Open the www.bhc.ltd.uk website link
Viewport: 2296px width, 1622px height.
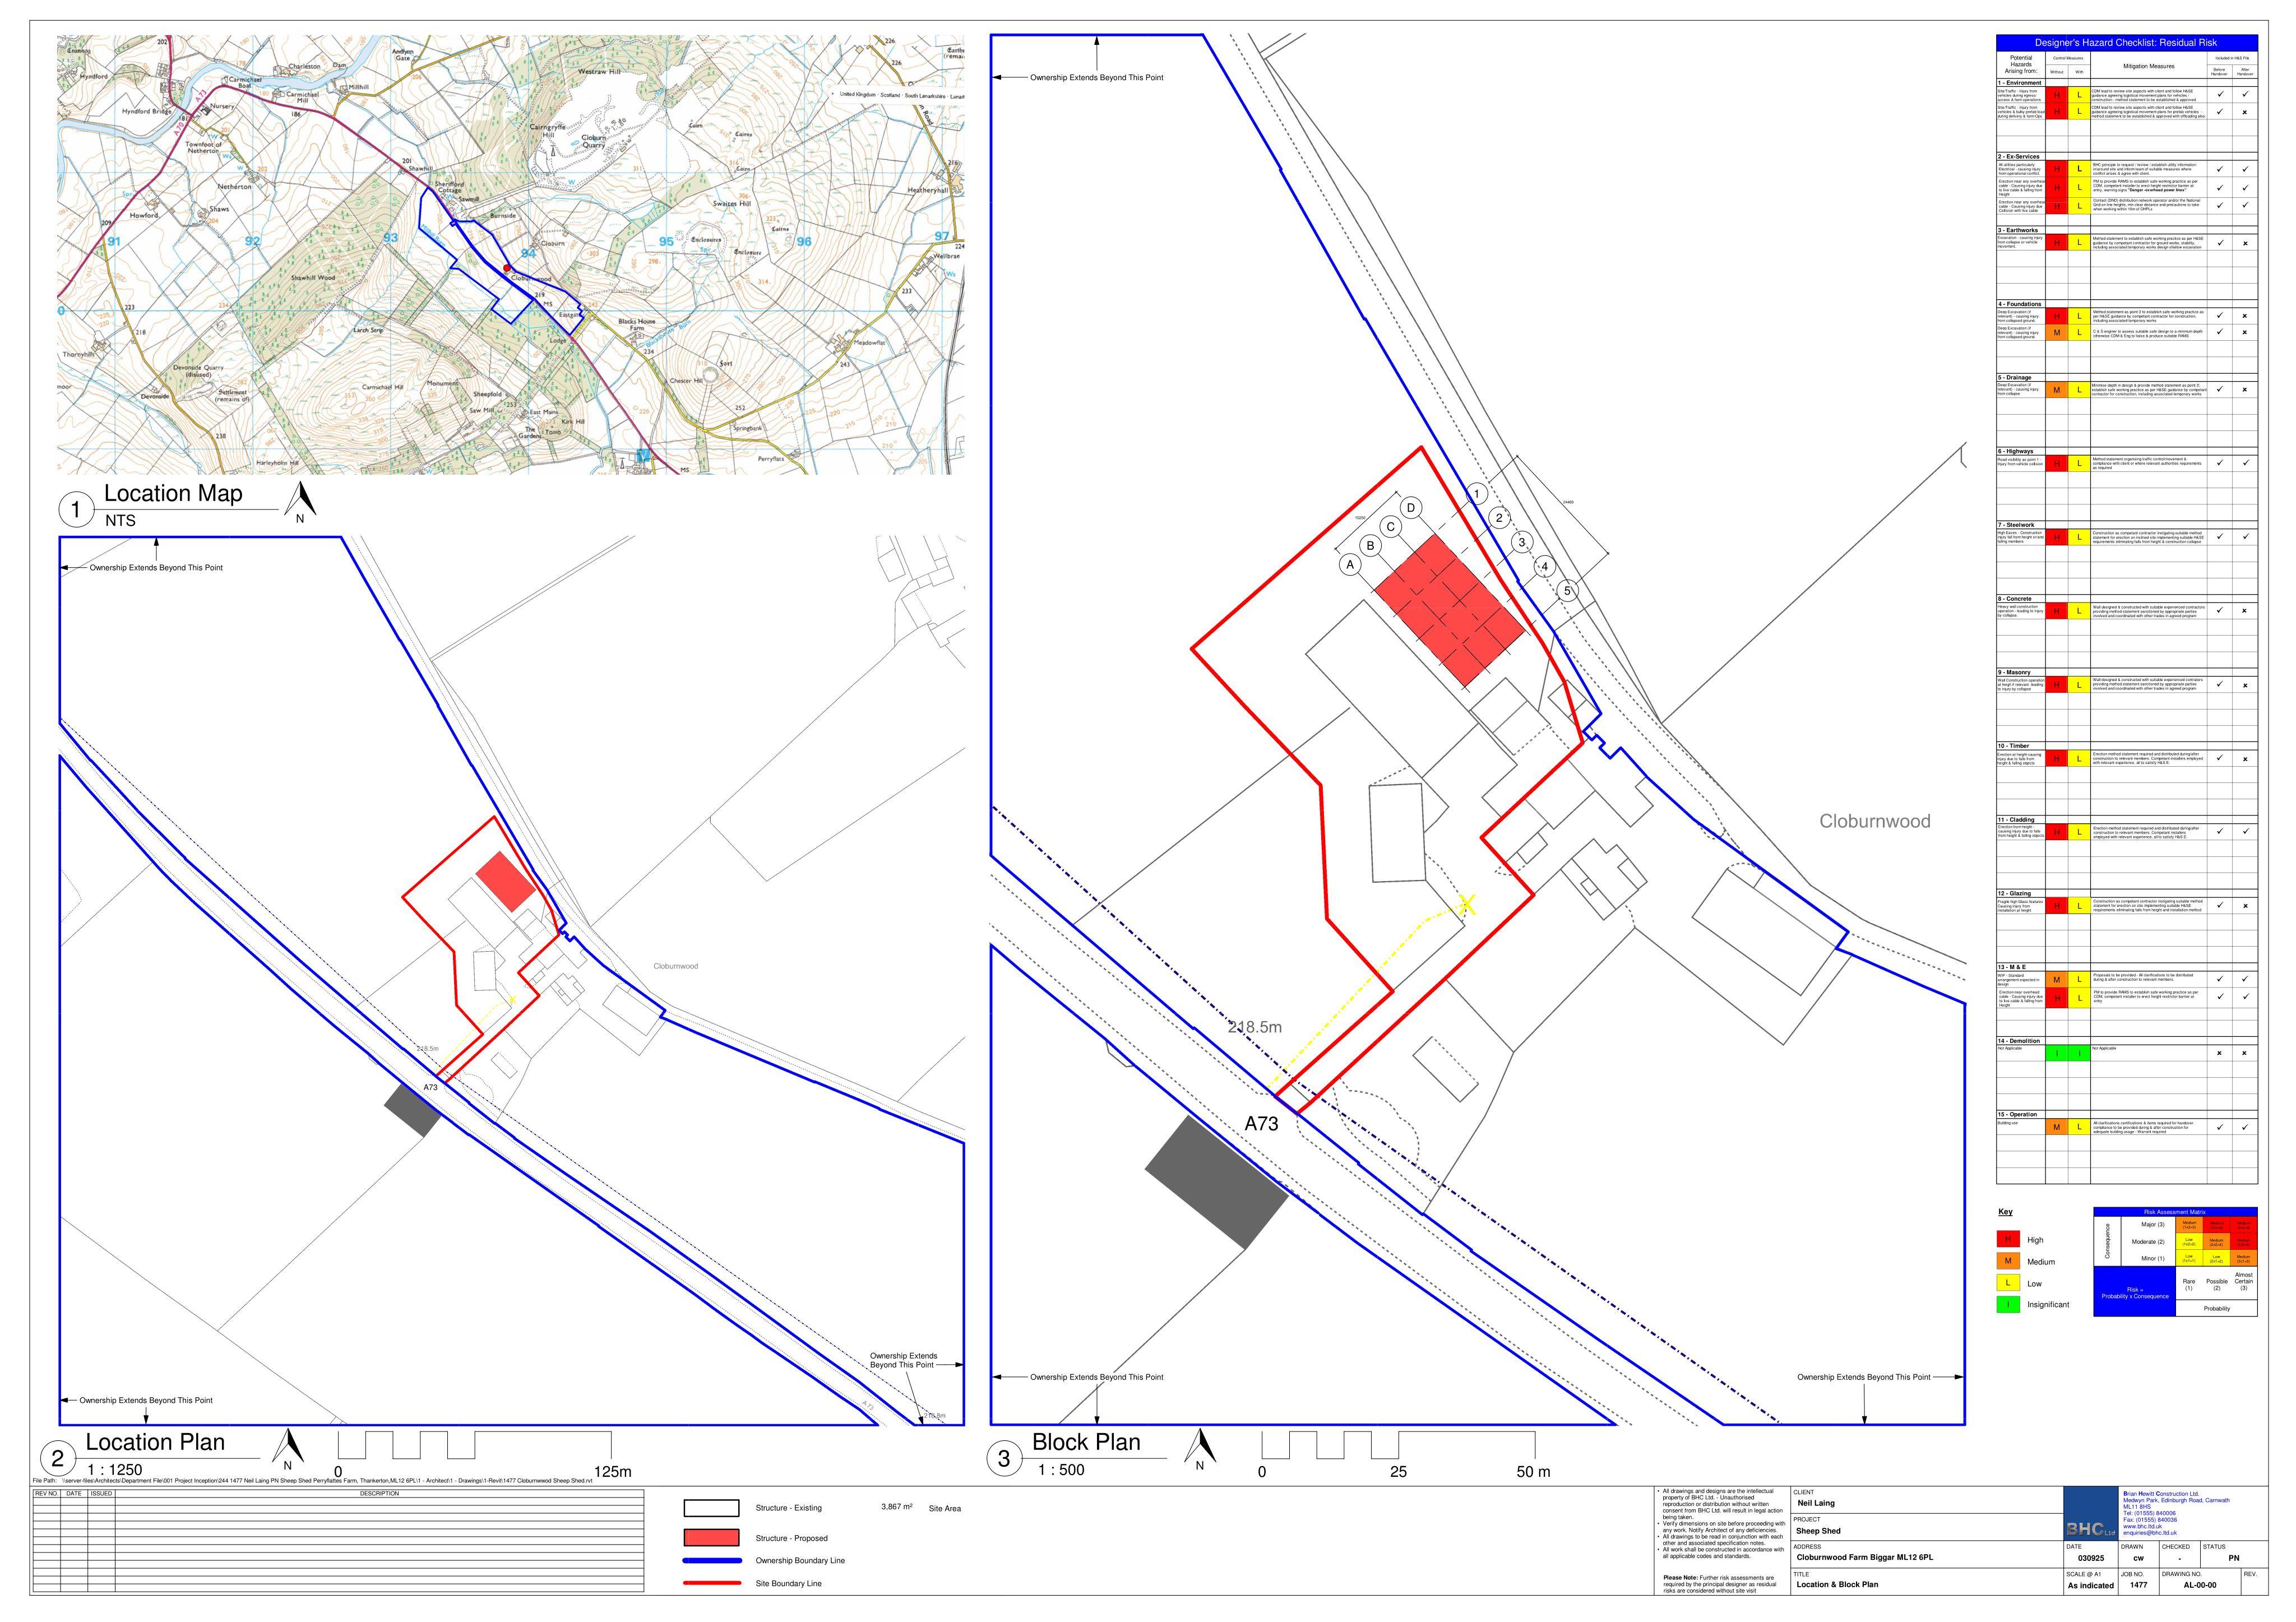(x=2142, y=1526)
